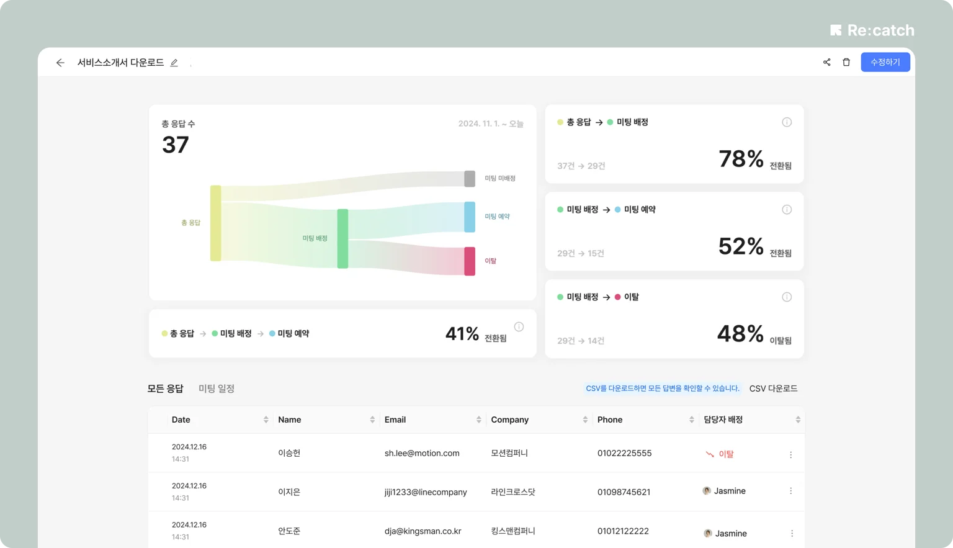Screen dimensions: 953x548
Task: Click the date range 2024. 11. 1. ~ 오늘
Action: tap(491, 124)
